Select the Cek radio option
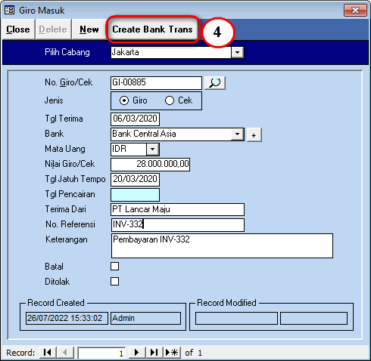This screenshot has width=371, height=361. click(x=170, y=100)
